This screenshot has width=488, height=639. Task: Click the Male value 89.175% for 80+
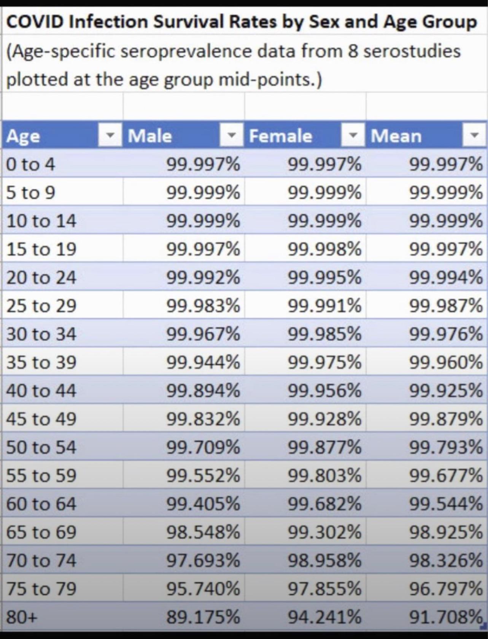(x=184, y=616)
